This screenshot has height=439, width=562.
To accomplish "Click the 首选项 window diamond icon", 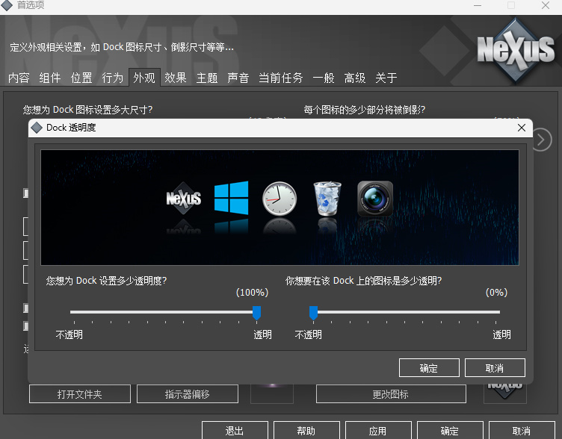I will (7, 5).
